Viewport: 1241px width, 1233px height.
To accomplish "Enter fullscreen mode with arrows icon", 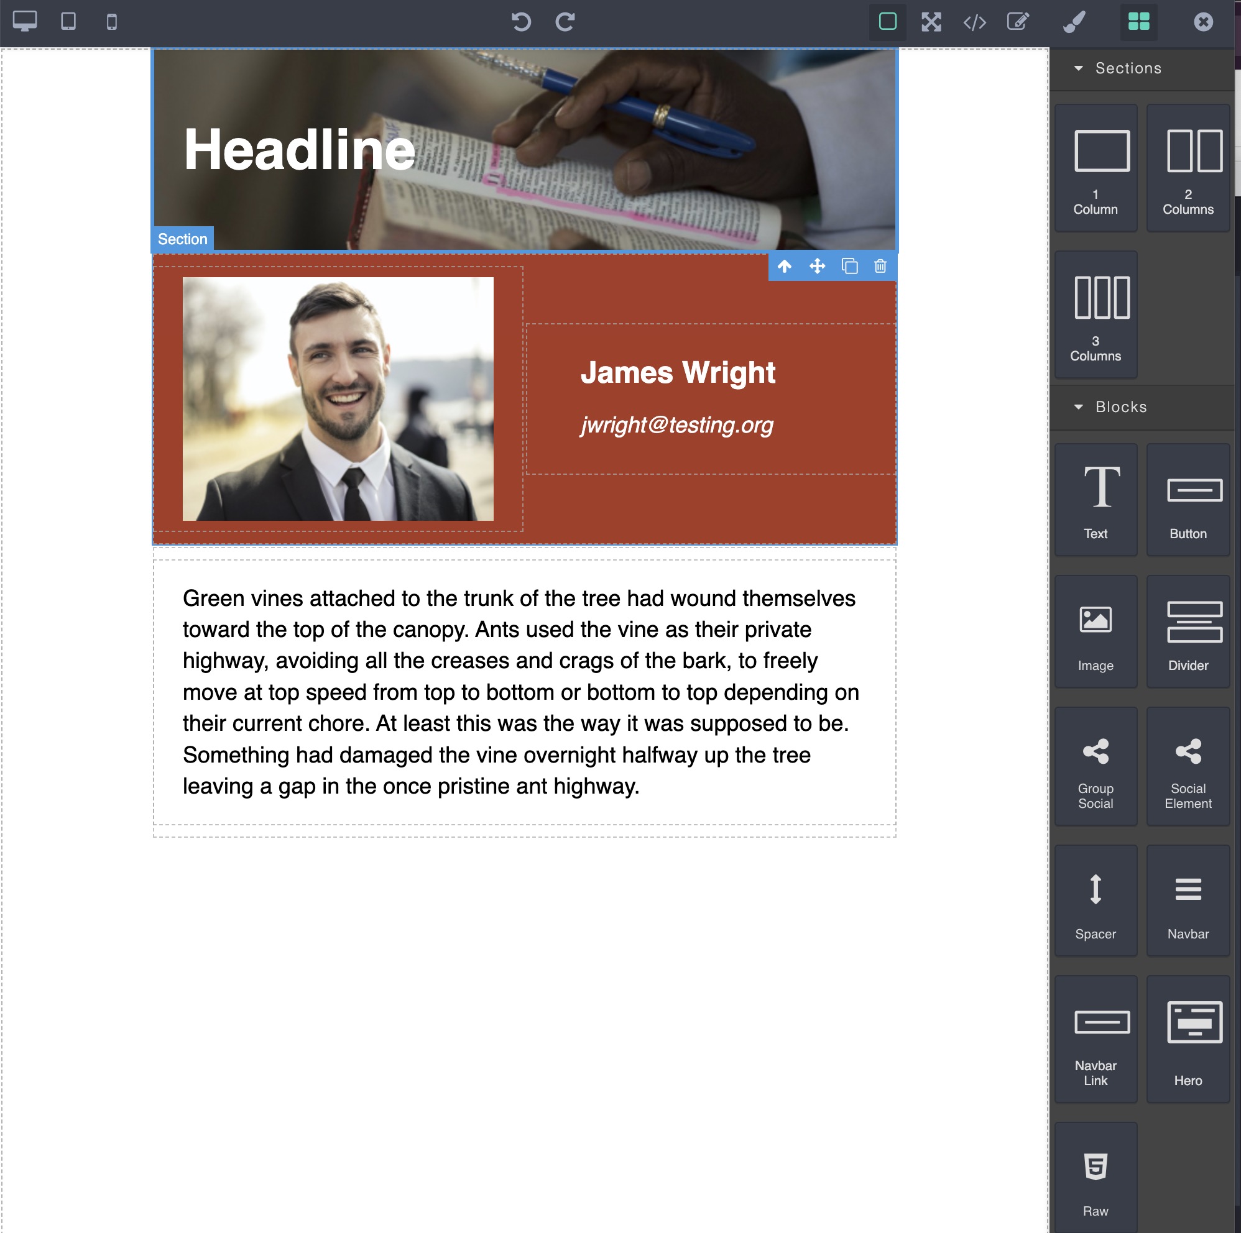I will (x=931, y=22).
